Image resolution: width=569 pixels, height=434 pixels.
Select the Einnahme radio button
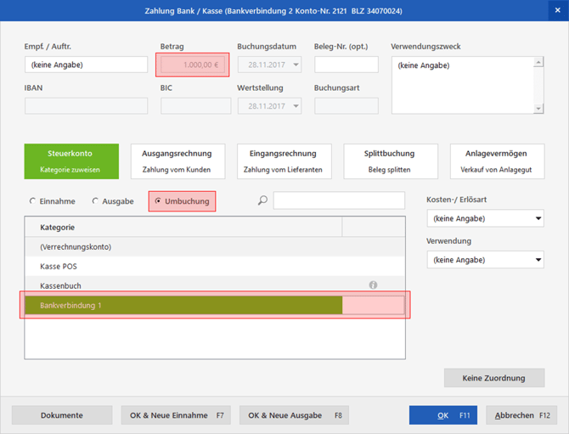33,201
